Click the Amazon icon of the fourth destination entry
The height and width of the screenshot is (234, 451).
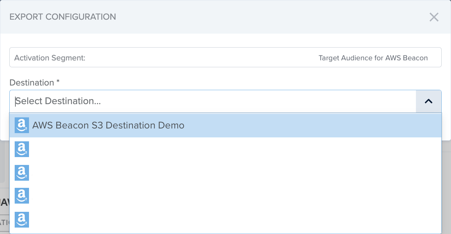click(22, 196)
